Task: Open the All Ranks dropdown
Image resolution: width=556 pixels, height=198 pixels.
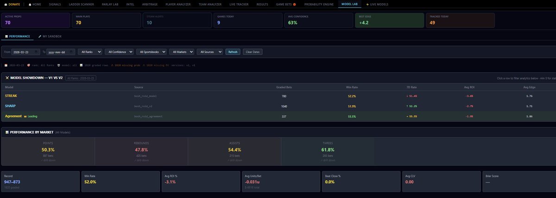Action: tap(89, 52)
